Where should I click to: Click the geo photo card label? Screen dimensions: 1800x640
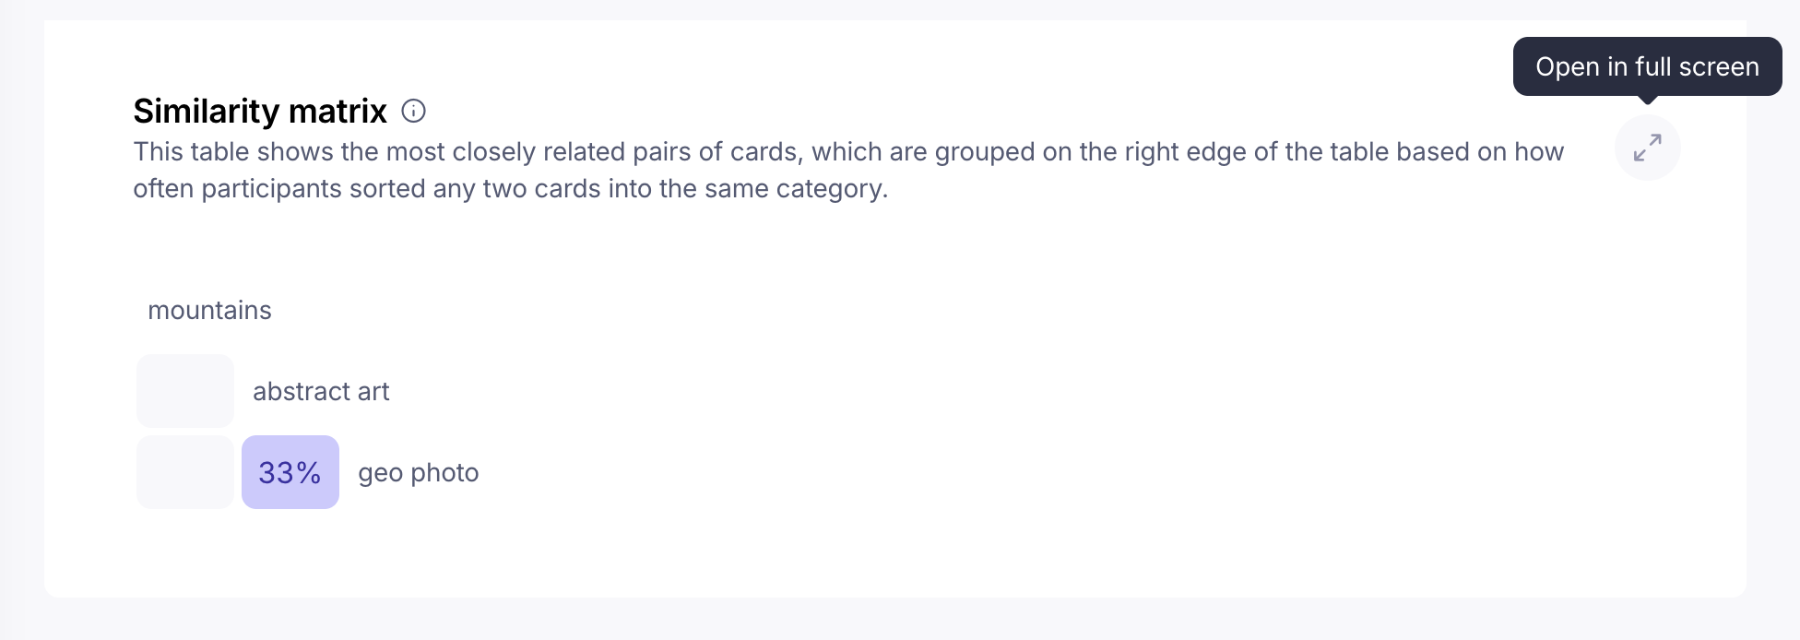tap(418, 473)
